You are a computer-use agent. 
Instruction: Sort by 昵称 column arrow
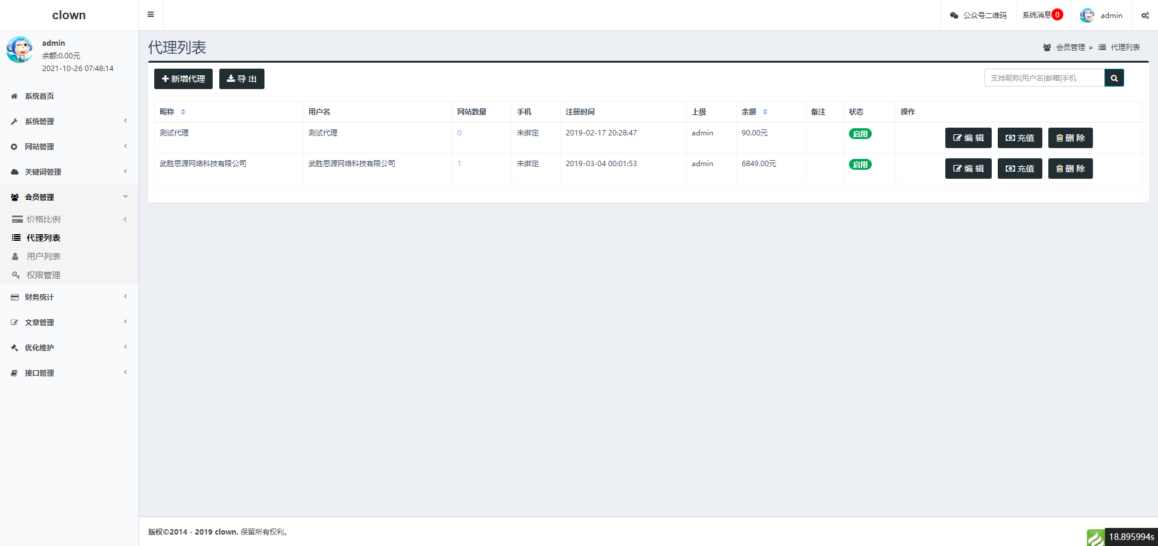(x=183, y=112)
